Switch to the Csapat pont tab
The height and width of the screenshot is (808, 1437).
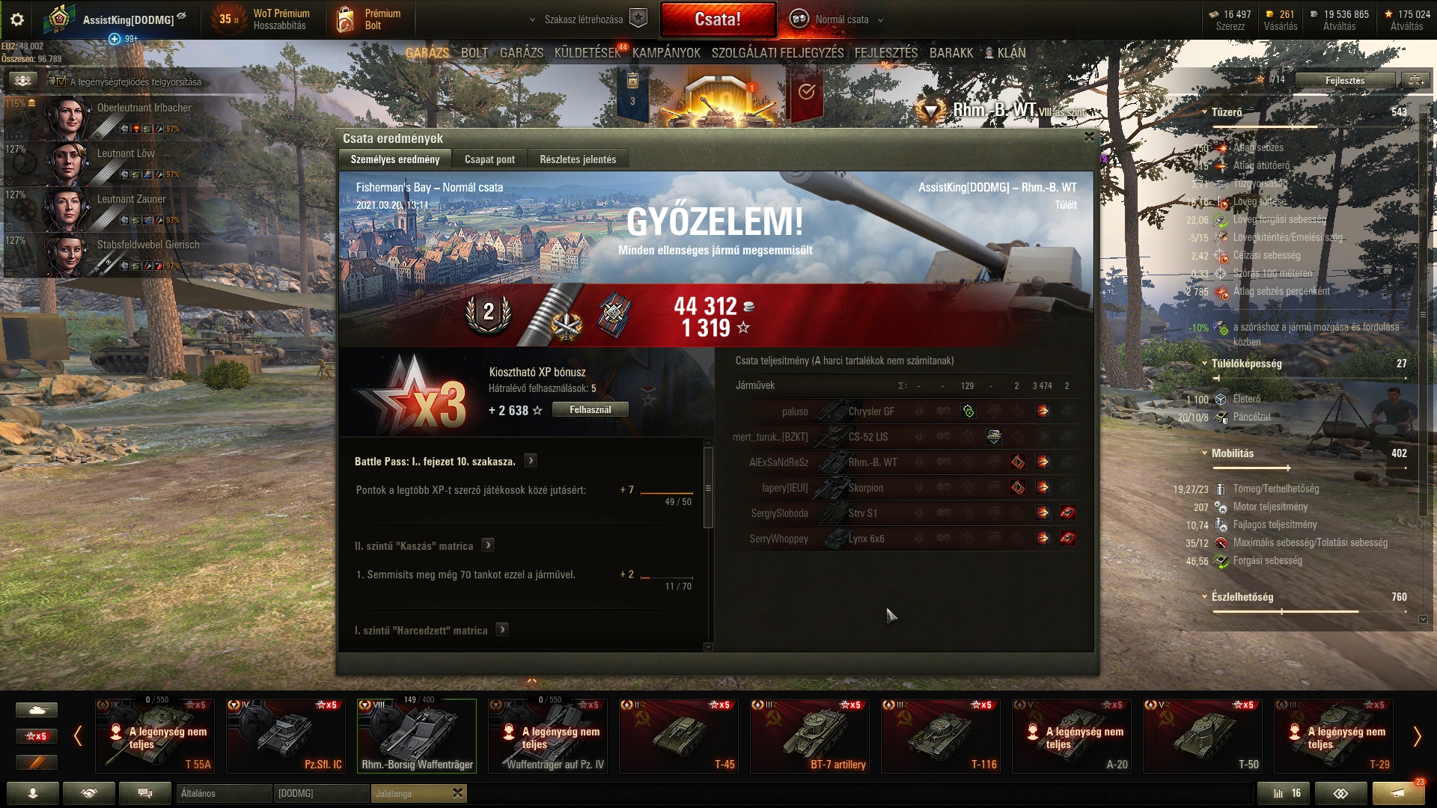tap(489, 159)
